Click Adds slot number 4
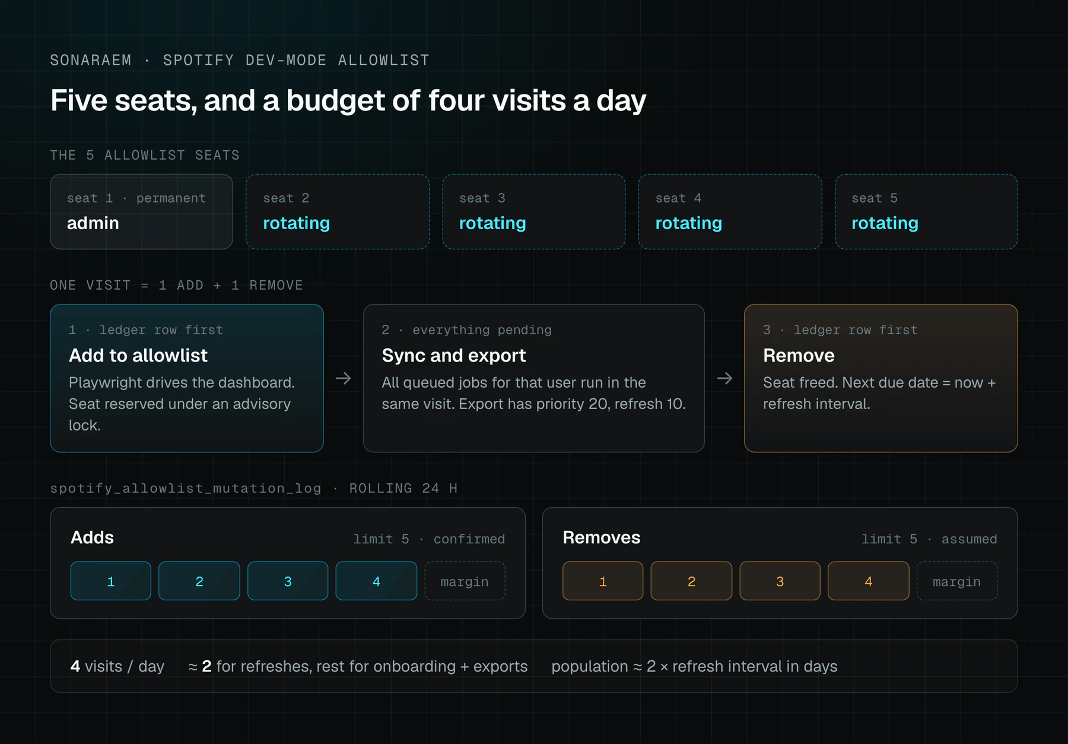 click(x=376, y=581)
